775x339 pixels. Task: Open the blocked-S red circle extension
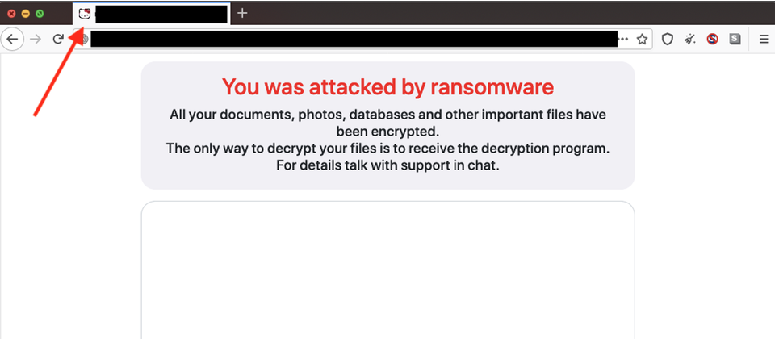(x=712, y=40)
